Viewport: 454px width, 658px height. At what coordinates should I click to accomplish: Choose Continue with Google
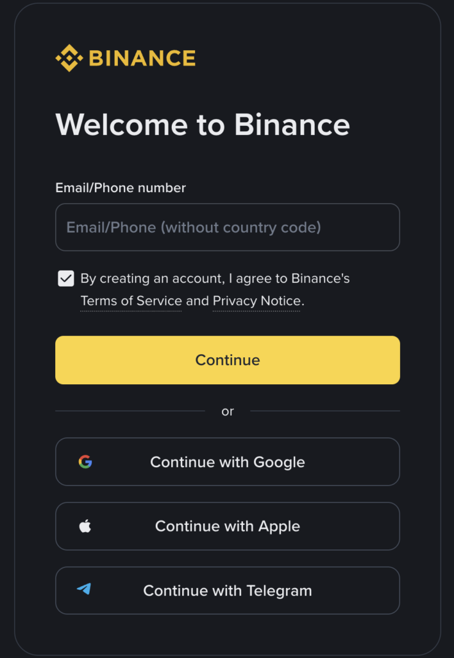(x=228, y=461)
